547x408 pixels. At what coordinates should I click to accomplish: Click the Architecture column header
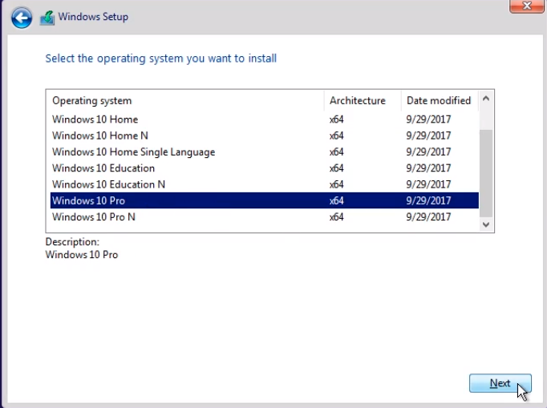pyautogui.click(x=363, y=100)
